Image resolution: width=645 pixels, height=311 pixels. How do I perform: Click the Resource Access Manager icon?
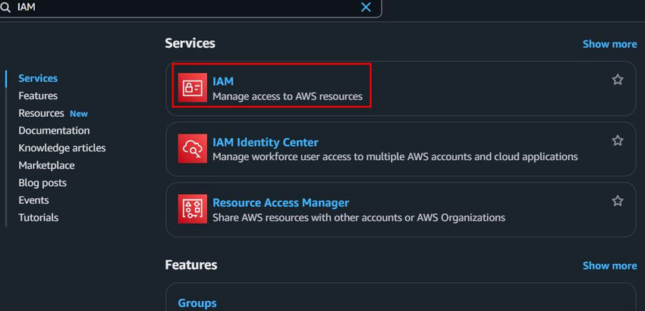(193, 209)
